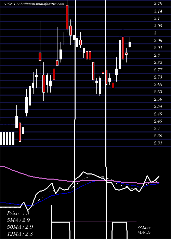
Task: Select the 3.05 price axis label
Action: (158, 26)
